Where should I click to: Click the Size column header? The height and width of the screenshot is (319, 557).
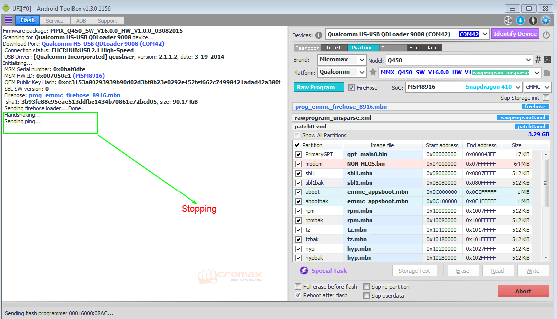517,145
